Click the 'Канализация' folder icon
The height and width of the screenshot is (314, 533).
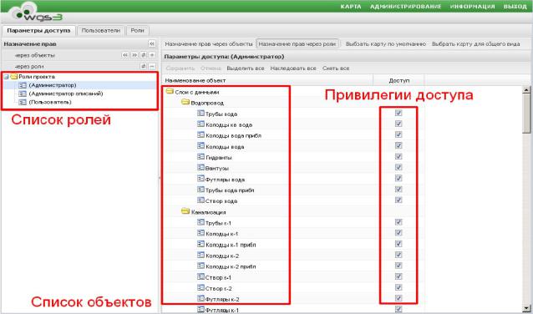click(x=185, y=211)
